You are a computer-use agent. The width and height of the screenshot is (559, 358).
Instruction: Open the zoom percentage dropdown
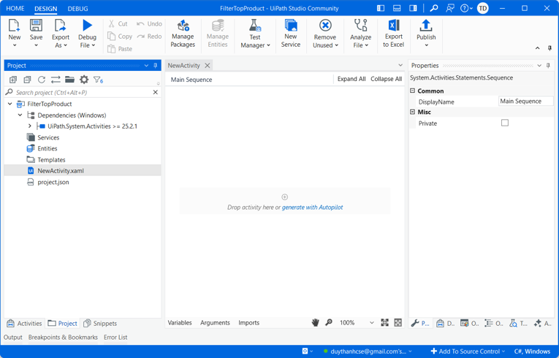(372, 323)
